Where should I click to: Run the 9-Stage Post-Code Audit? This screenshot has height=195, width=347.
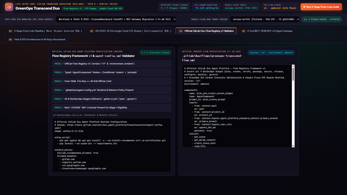321,7
